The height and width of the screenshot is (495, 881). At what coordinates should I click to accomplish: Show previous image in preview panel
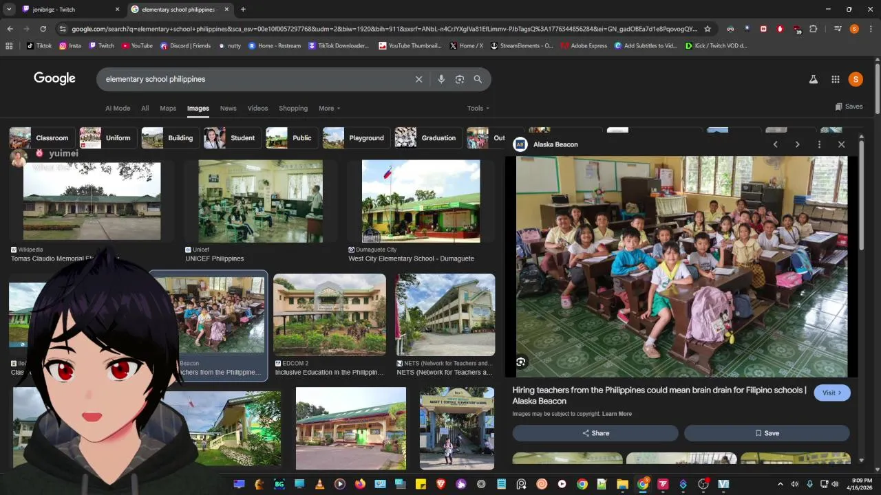(776, 144)
